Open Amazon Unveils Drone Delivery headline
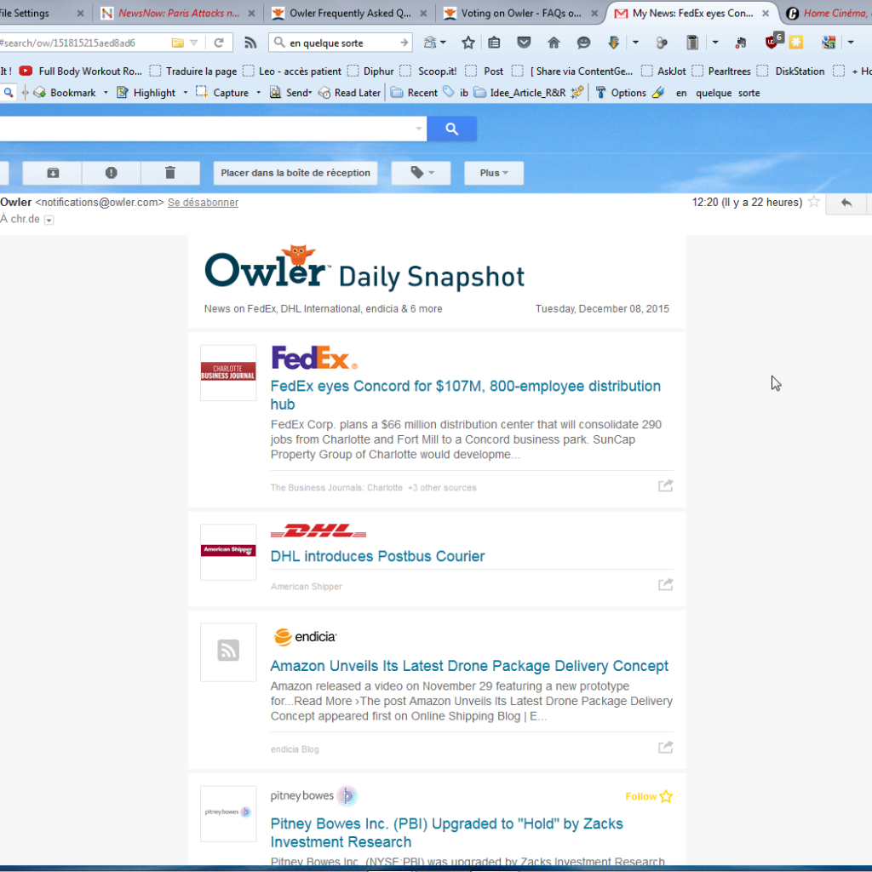The height and width of the screenshot is (872, 872). pos(469,666)
